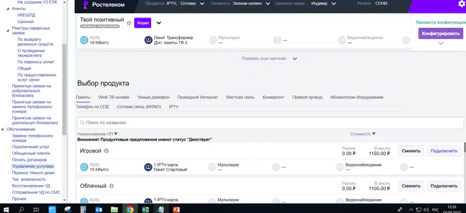Click Поиск по названию search field
466x213 pixels.
[270, 122]
